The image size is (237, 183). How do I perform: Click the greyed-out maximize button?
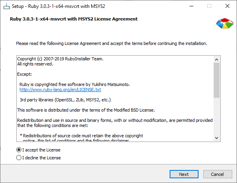pyautogui.click(x=209, y=6)
